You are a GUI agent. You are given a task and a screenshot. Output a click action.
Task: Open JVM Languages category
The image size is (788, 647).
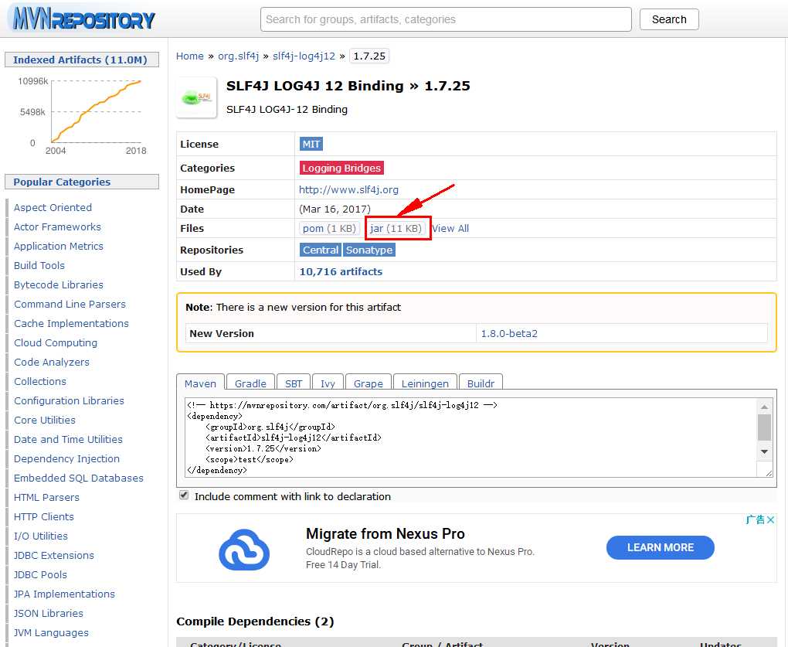(51, 632)
